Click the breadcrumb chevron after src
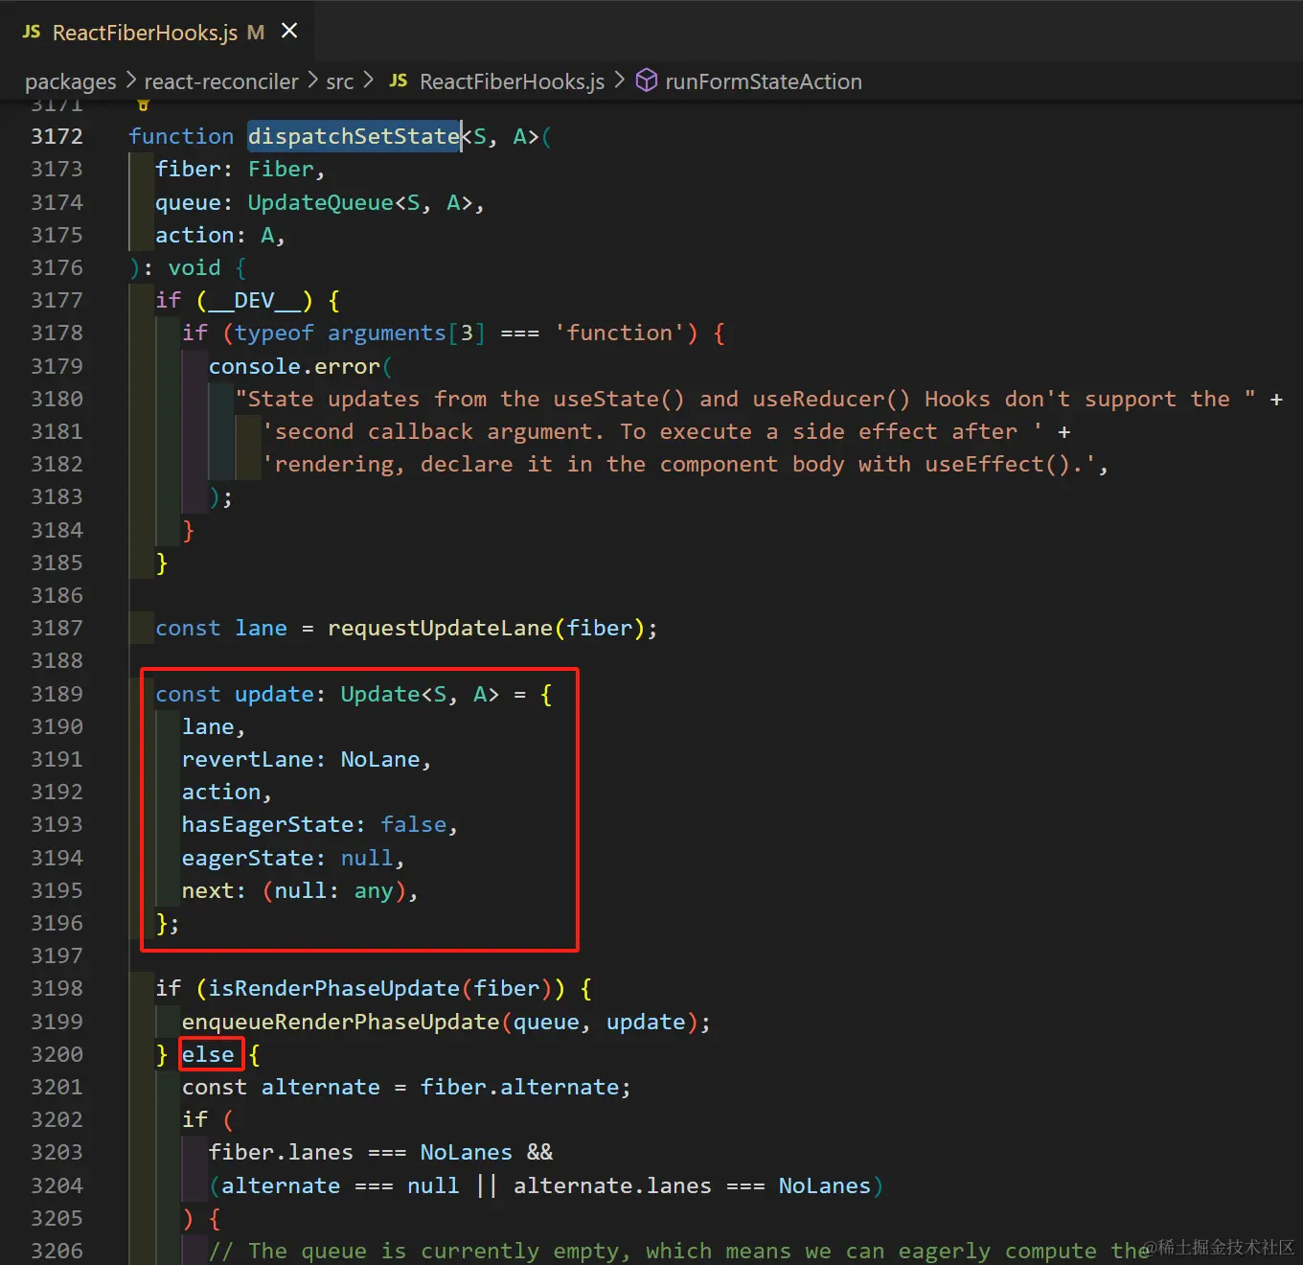This screenshot has width=1303, height=1265. 368,80
